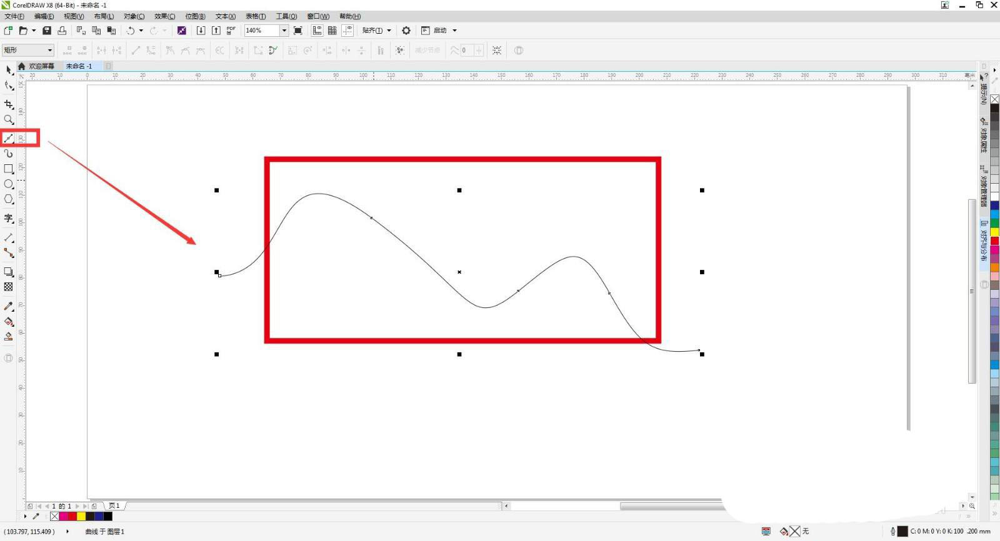Click the Export icon

216,30
